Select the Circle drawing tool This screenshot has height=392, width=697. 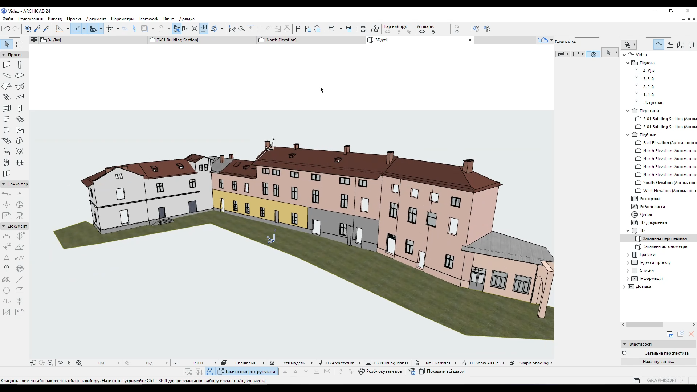7,290
